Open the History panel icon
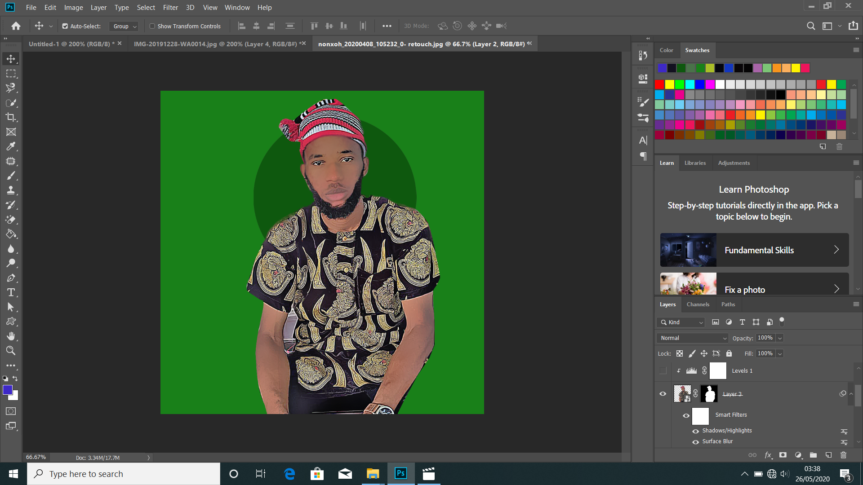Screen dimensions: 863x485 643,55
